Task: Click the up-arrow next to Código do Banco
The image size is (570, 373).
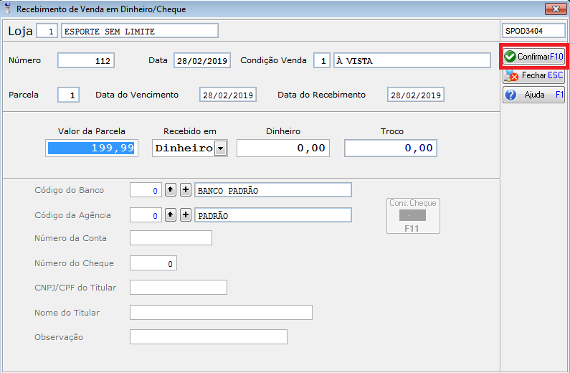Action: pos(171,190)
